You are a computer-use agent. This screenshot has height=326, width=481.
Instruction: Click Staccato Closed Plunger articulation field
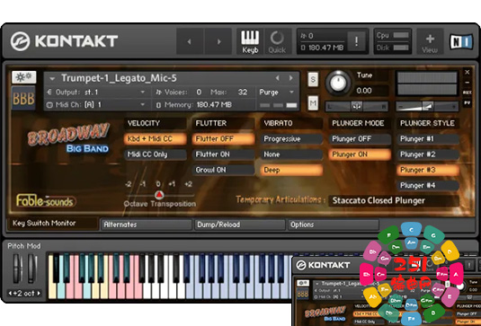(x=394, y=200)
